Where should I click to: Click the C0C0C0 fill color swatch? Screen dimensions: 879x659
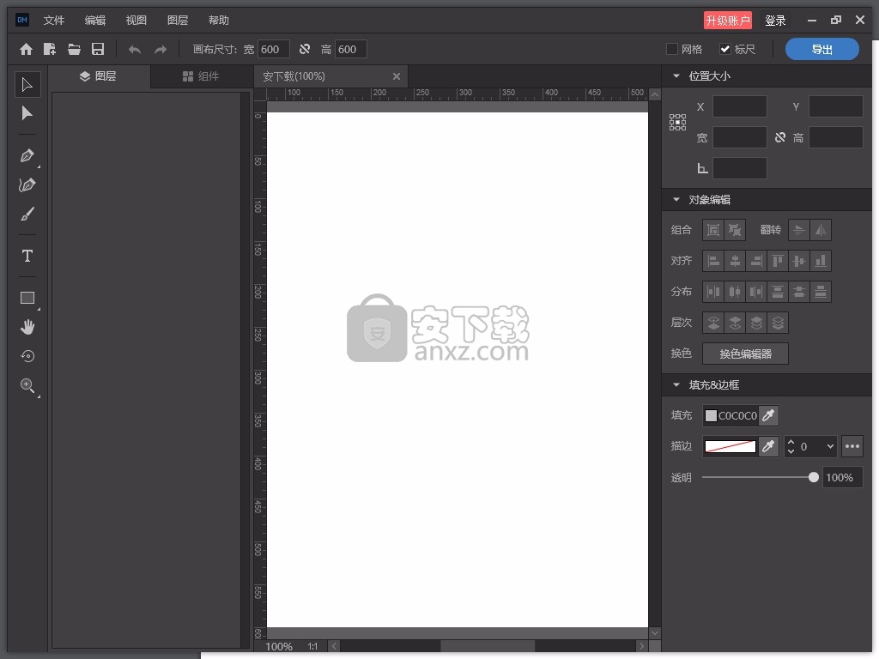pos(711,415)
